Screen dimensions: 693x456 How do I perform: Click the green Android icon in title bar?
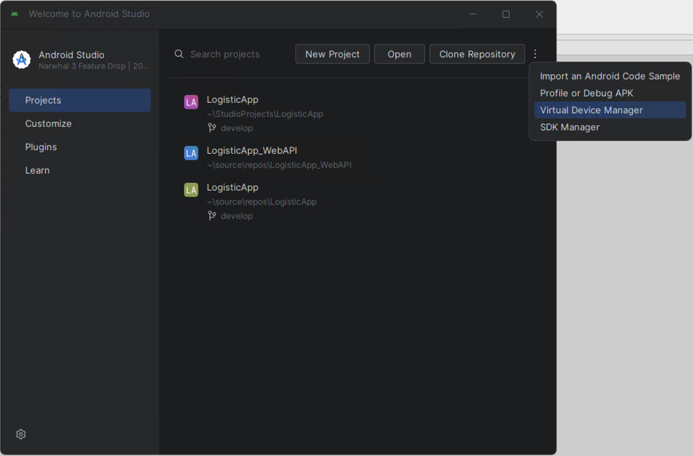pos(15,14)
